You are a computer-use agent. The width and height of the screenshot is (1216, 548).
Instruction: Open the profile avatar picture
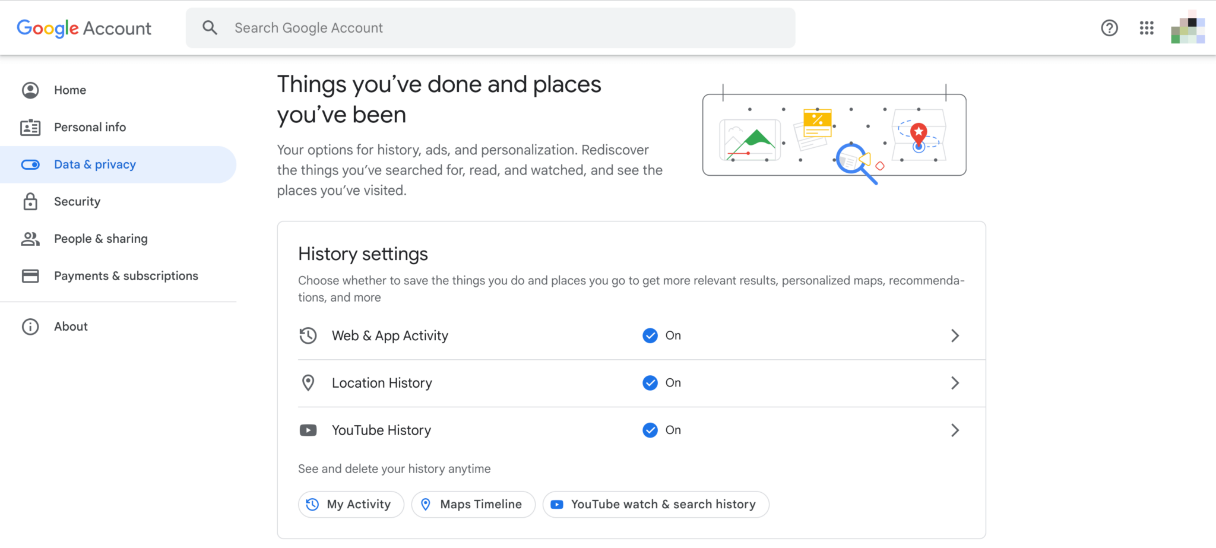pyautogui.click(x=1187, y=27)
